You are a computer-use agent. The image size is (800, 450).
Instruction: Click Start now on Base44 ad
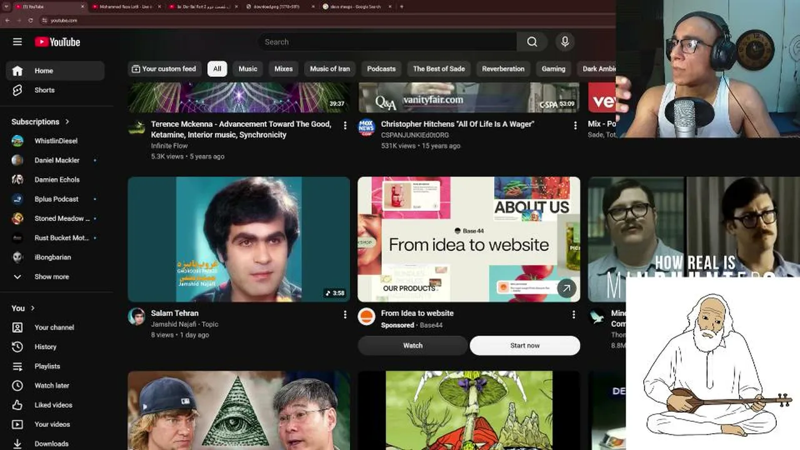click(525, 346)
